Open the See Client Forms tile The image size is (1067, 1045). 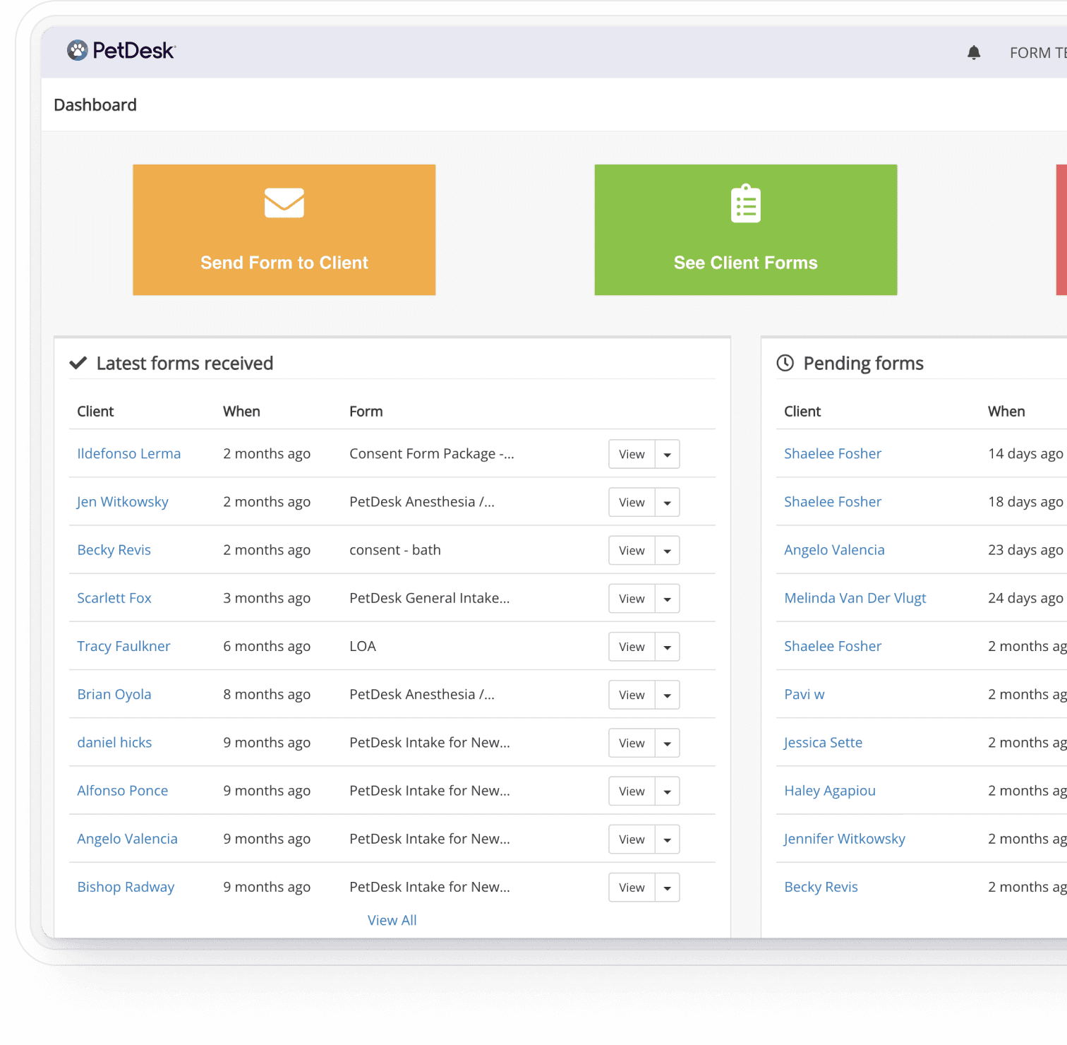pos(746,229)
